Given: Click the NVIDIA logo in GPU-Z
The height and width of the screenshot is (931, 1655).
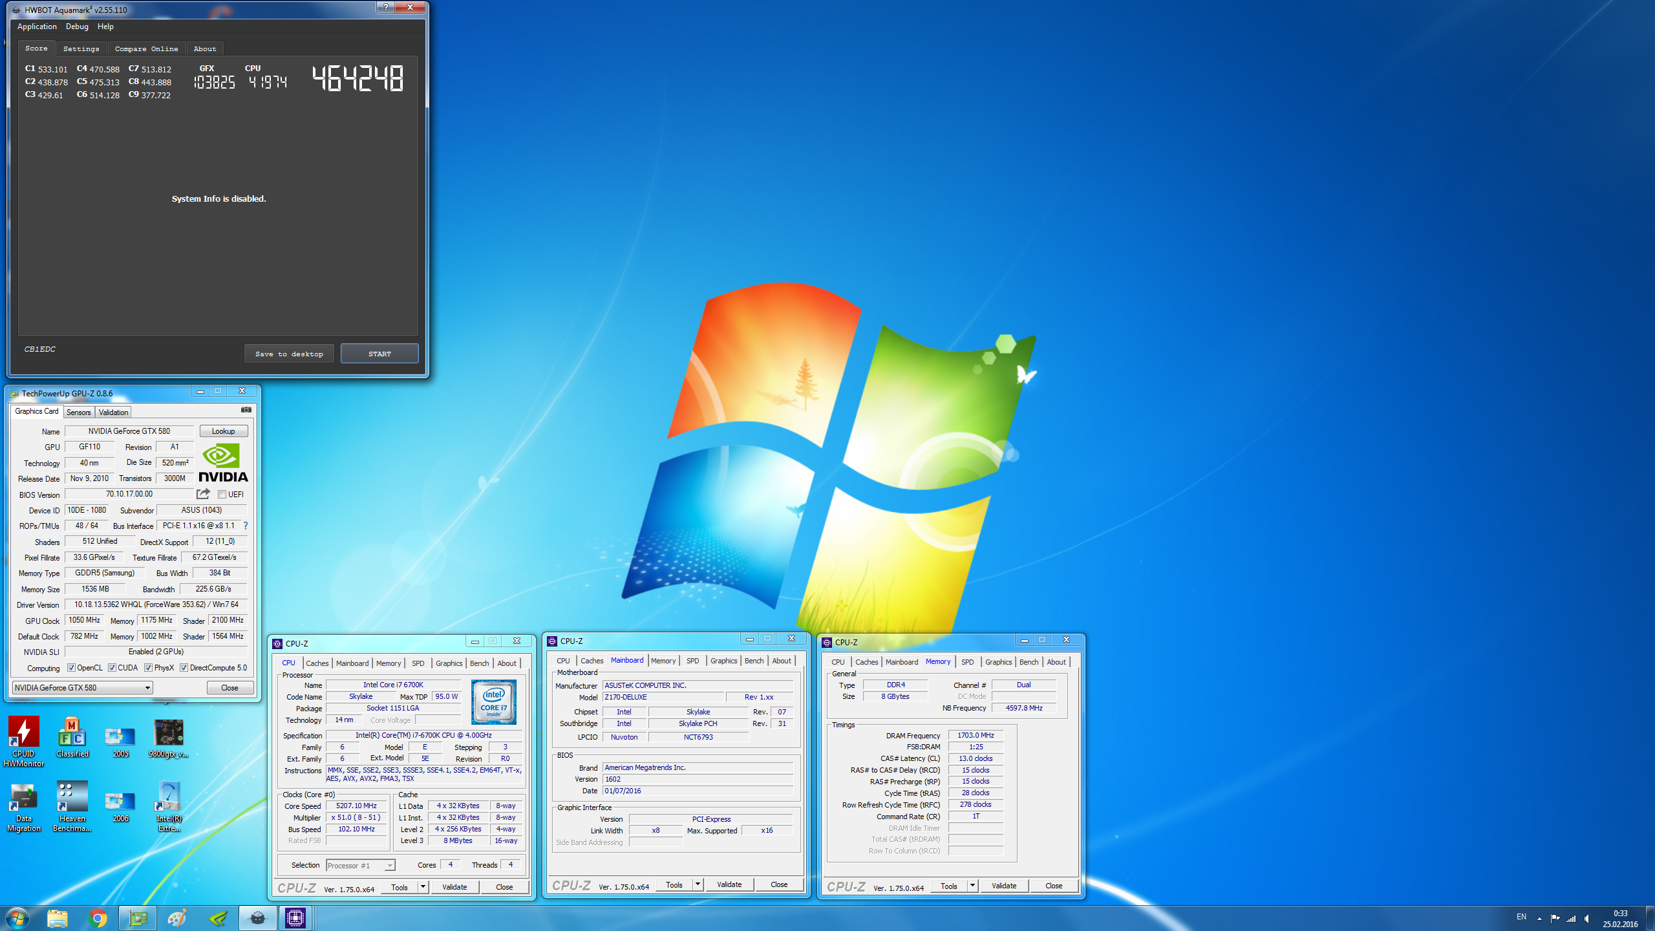Looking at the screenshot, I should point(223,463).
